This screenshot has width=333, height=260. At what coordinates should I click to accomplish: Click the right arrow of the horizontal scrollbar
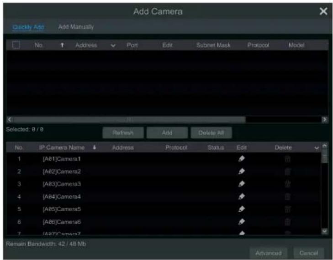pyautogui.click(x=324, y=119)
